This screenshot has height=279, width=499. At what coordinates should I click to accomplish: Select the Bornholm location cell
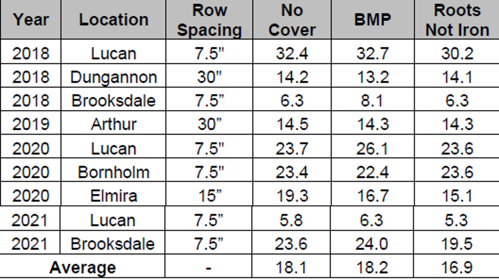click(114, 172)
